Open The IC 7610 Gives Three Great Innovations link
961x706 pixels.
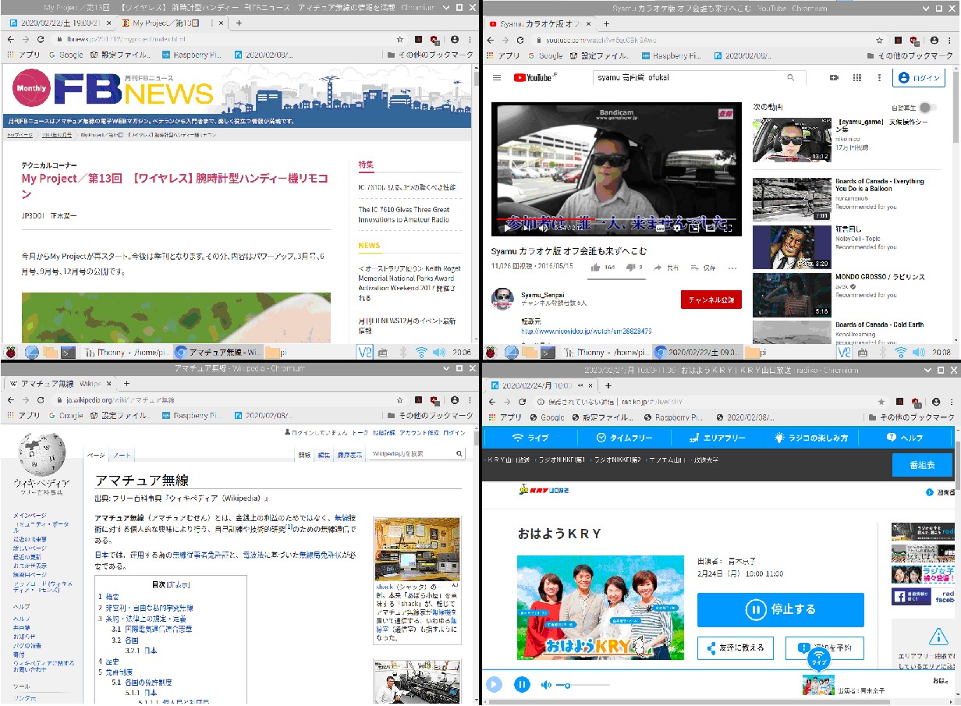click(x=404, y=215)
